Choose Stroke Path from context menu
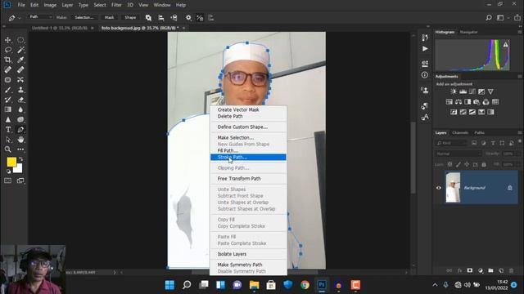Screen dimensions: 524x294 click(x=248, y=158)
